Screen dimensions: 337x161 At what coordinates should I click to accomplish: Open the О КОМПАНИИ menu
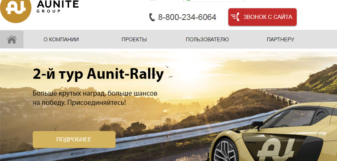(x=61, y=40)
